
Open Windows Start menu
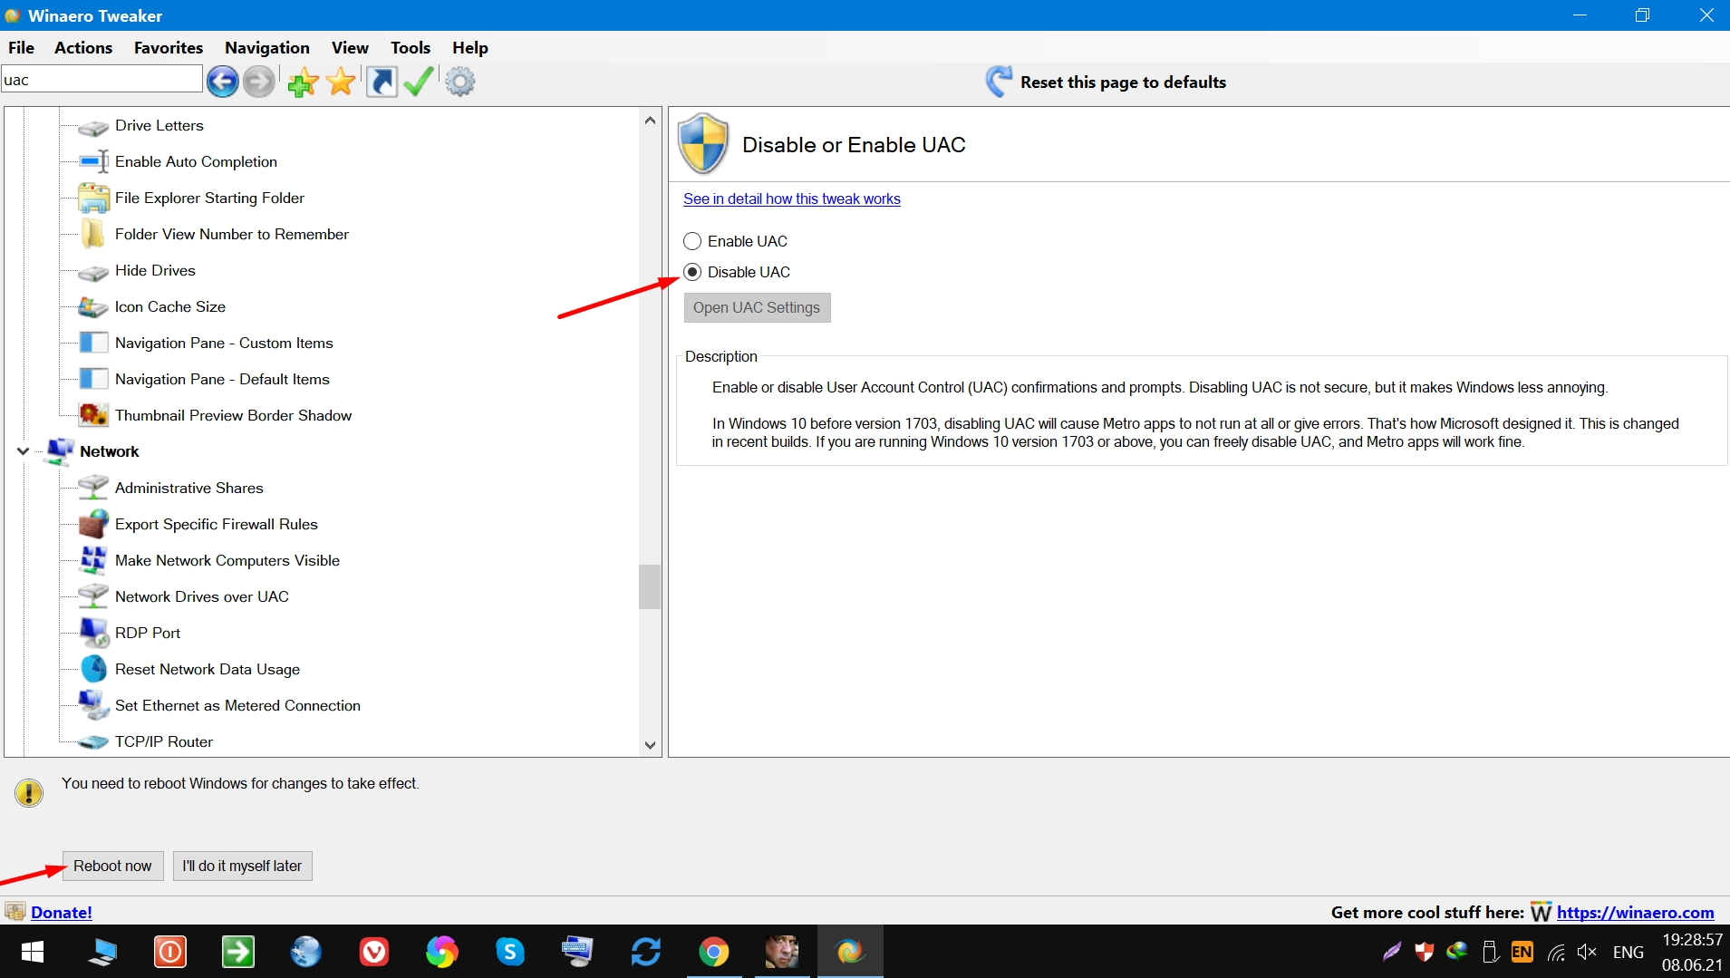tap(33, 952)
